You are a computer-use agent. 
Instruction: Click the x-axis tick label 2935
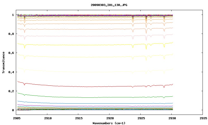pos(203,118)
